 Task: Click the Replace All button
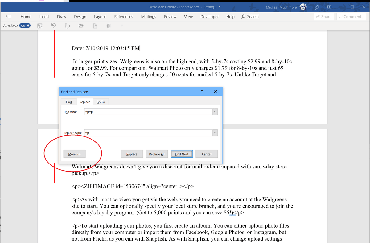pyautogui.click(x=157, y=154)
